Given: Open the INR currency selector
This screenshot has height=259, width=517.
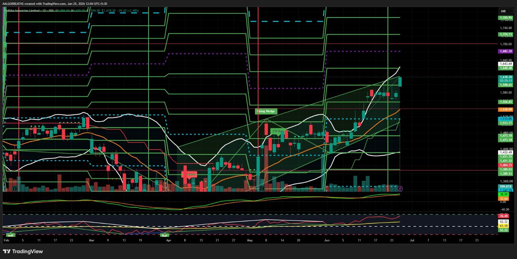Looking at the screenshot, I should (503, 11).
